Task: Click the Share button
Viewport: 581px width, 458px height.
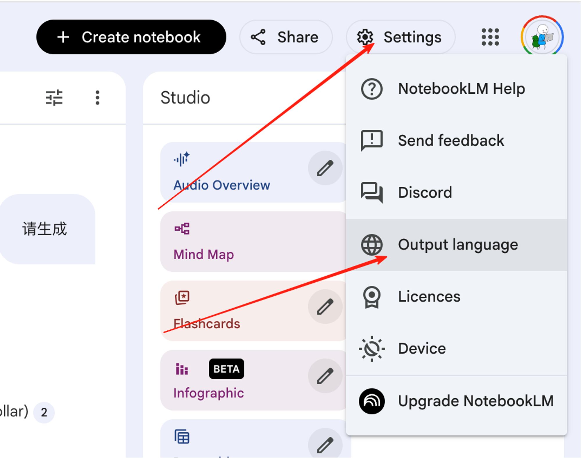Action: [285, 37]
